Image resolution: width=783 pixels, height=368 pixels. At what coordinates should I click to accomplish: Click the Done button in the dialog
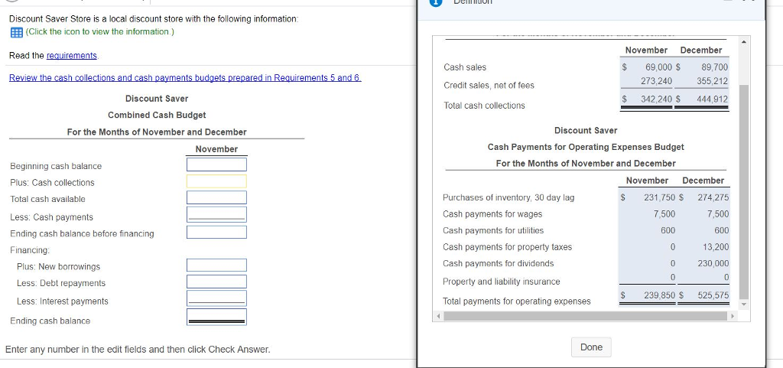(x=591, y=347)
